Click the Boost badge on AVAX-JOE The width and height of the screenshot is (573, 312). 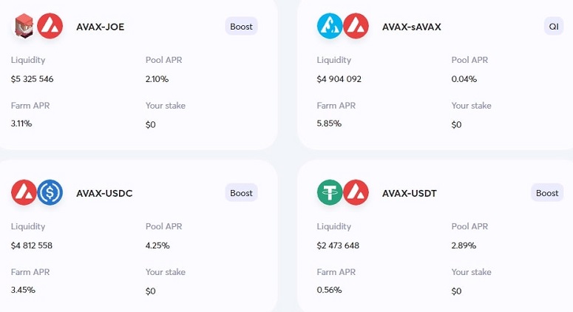pos(241,27)
